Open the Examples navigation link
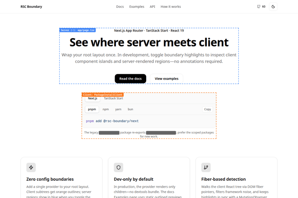This screenshot has height=198, width=298. point(136,7)
